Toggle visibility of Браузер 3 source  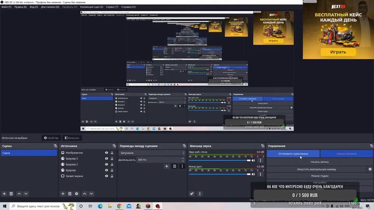[x=106, y=159]
